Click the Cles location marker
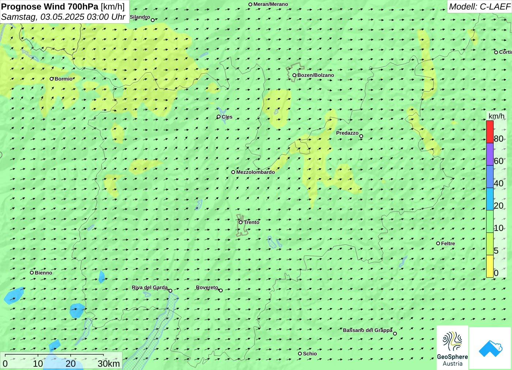Image resolution: width=512 pixels, height=370 pixels. click(219, 117)
